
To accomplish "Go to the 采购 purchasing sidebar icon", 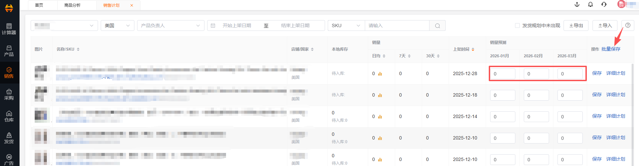I will tap(9, 94).
